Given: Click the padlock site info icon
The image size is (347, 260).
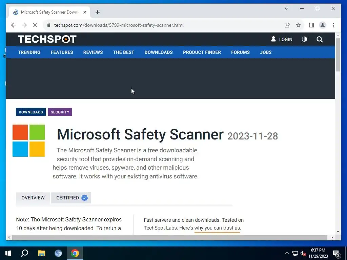Looking at the screenshot, I should point(49,25).
